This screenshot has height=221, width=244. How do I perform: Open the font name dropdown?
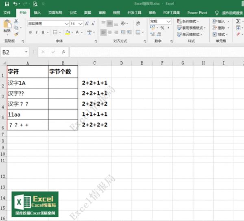[x=67, y=24]
